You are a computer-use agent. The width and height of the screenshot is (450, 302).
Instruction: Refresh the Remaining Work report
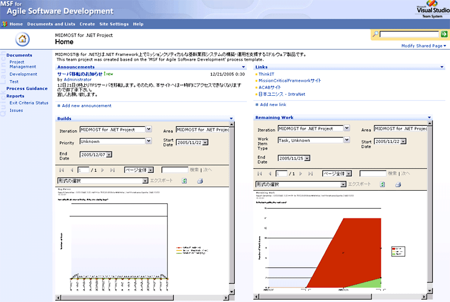pyautogui.click(x=382, y=184)
